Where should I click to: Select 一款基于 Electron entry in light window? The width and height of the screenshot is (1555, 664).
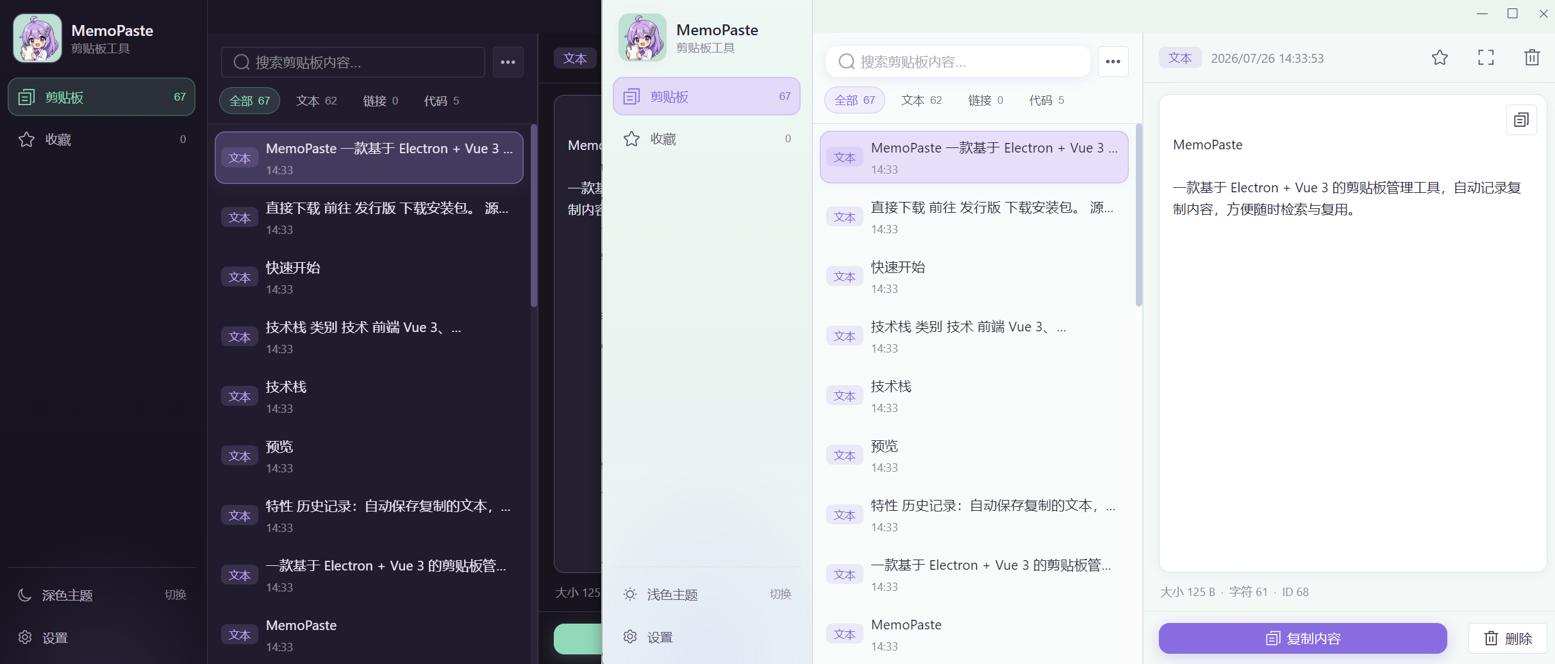pos(974,575)
